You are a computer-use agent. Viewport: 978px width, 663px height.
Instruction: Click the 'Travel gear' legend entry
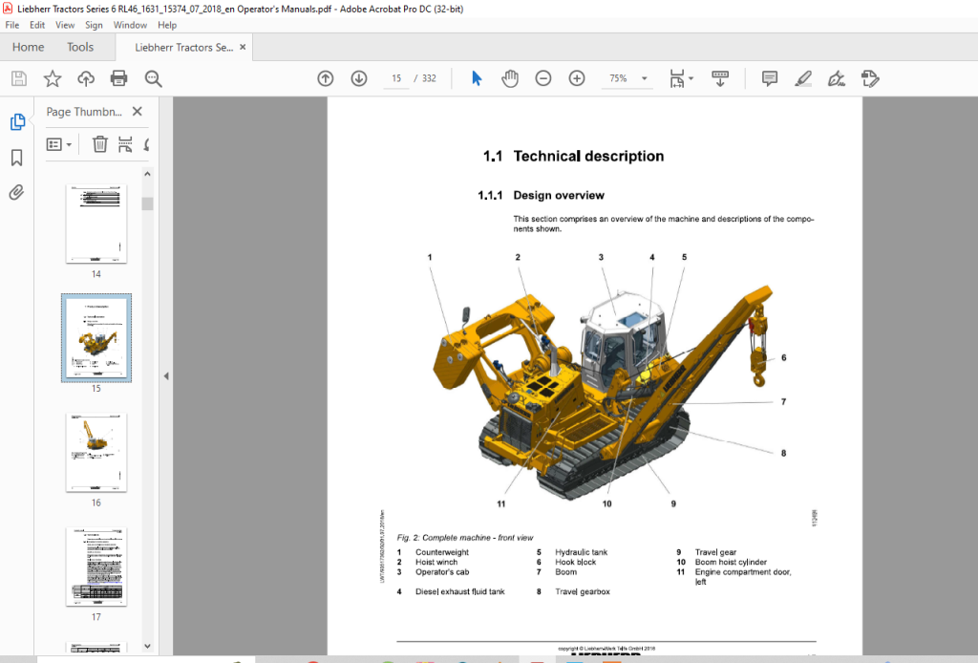click(715, 552)
